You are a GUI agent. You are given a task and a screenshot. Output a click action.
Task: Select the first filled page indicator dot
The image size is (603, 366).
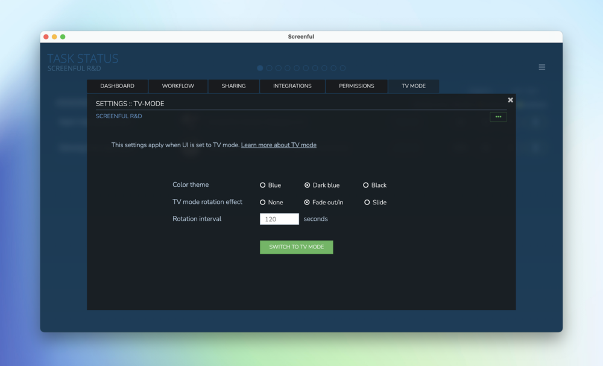(260, 68)
